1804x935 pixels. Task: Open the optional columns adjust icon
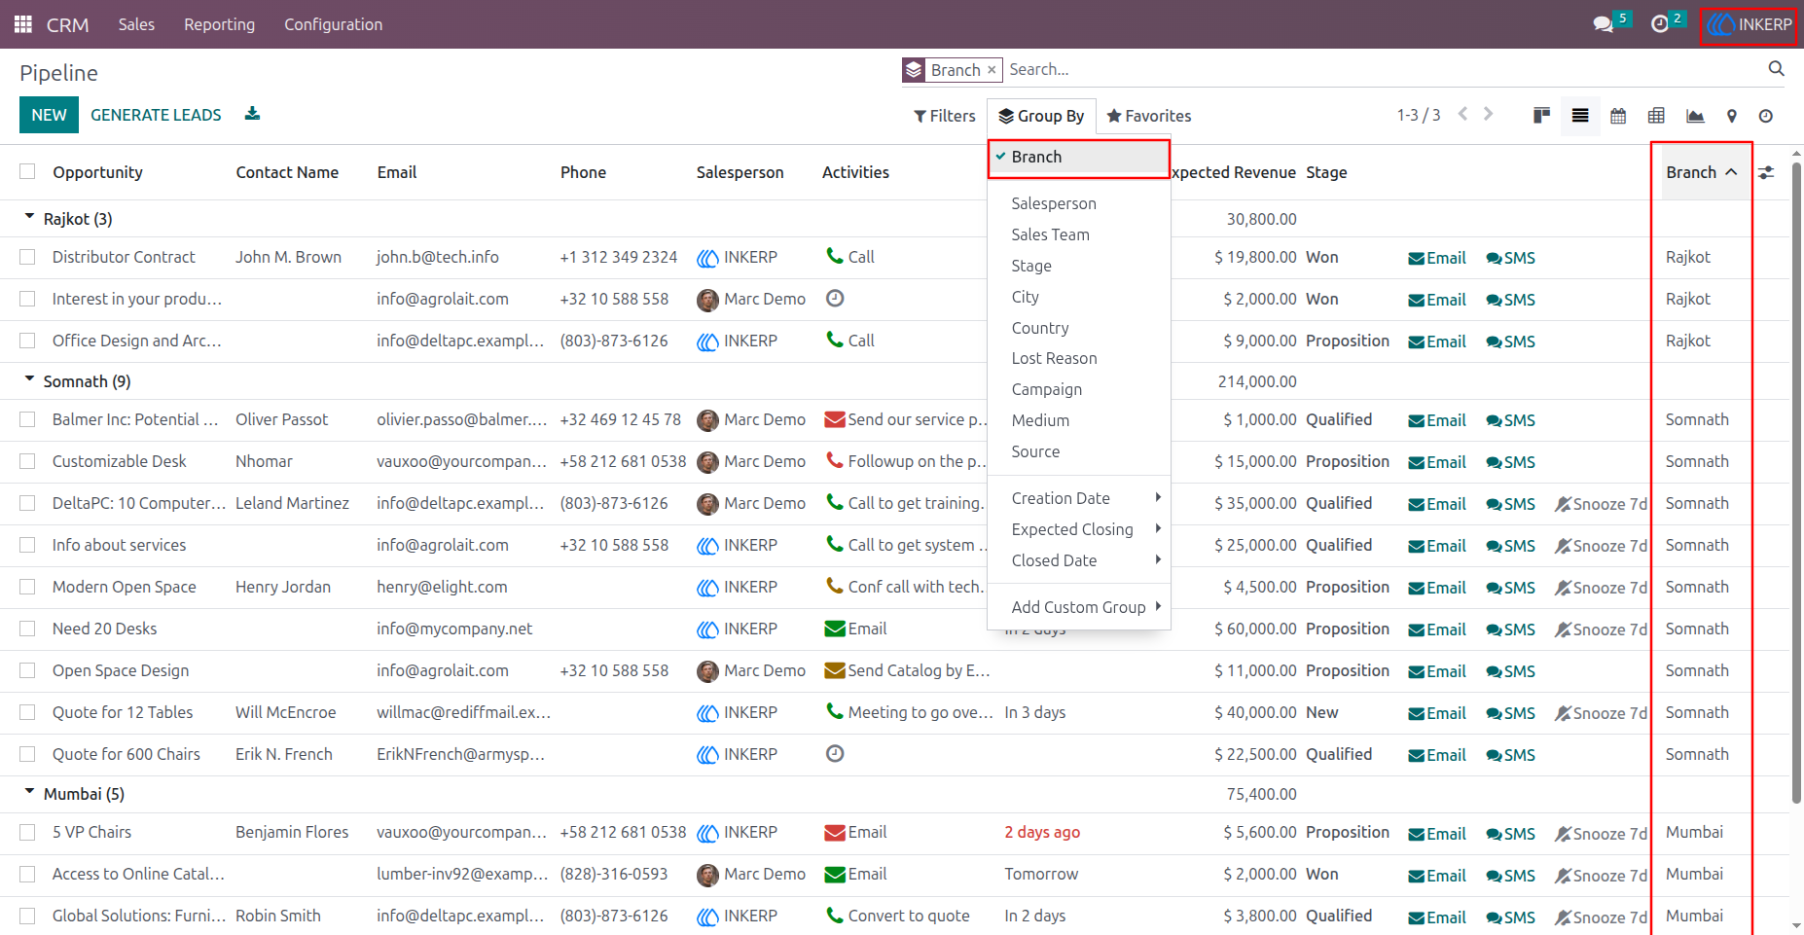pos(1766,172)
